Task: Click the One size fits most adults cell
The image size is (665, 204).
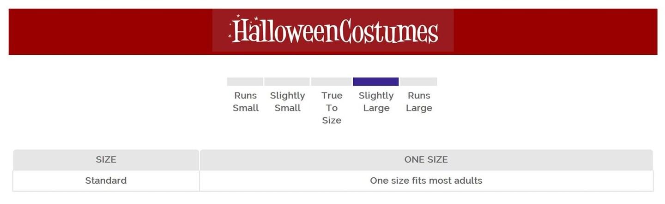Action: click(x=426, y=181)
